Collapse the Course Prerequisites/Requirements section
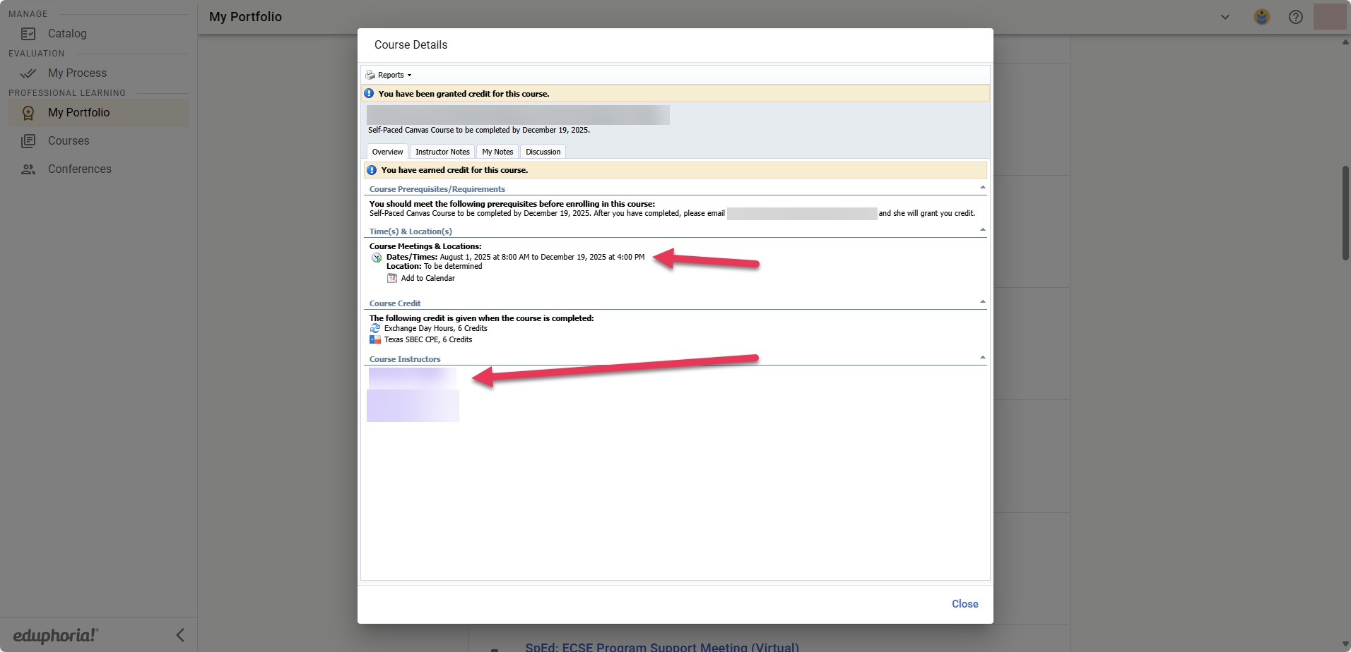 (x=982, y=188)
